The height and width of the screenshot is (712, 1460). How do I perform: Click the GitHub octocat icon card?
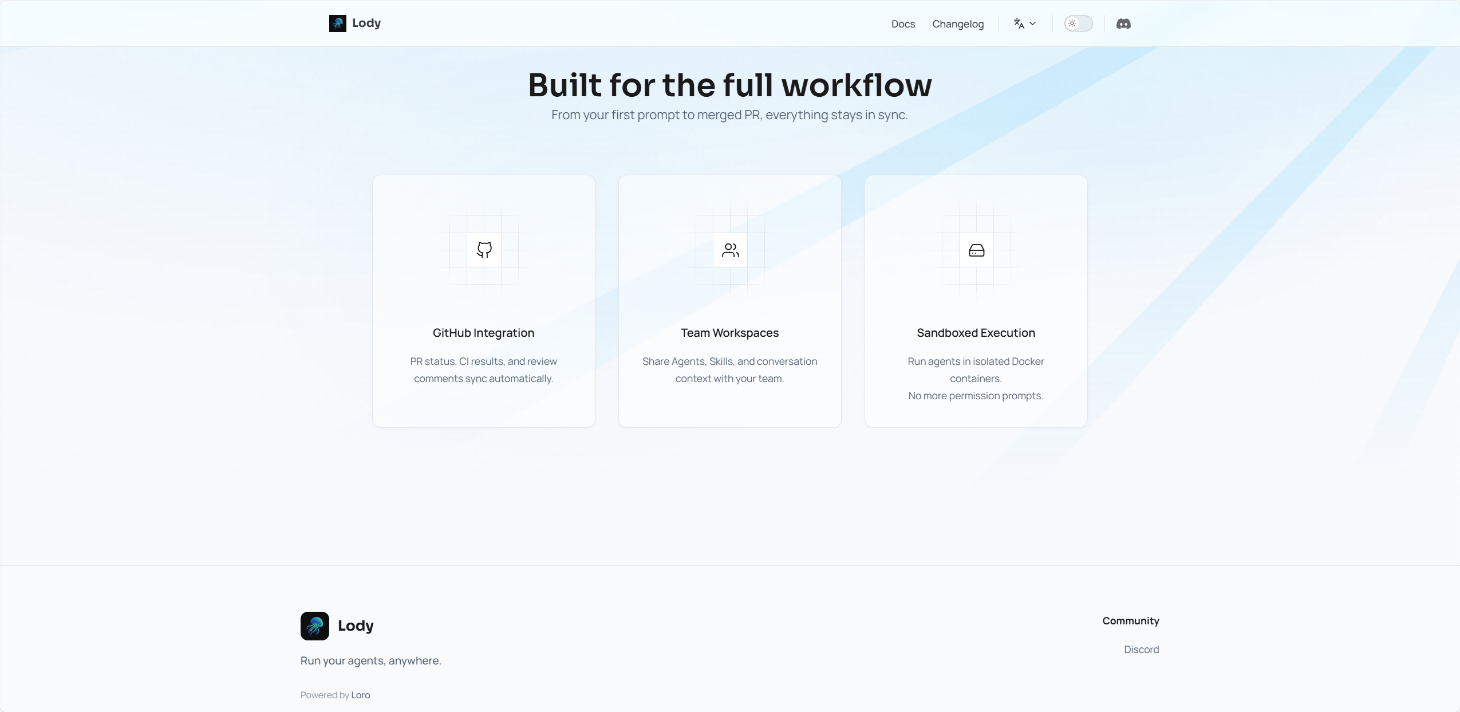click(484, 250)
